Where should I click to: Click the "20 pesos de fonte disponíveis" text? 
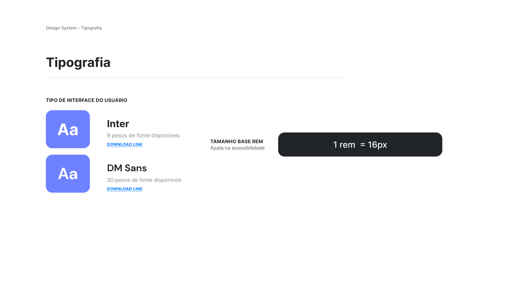[x=144, y=180]
